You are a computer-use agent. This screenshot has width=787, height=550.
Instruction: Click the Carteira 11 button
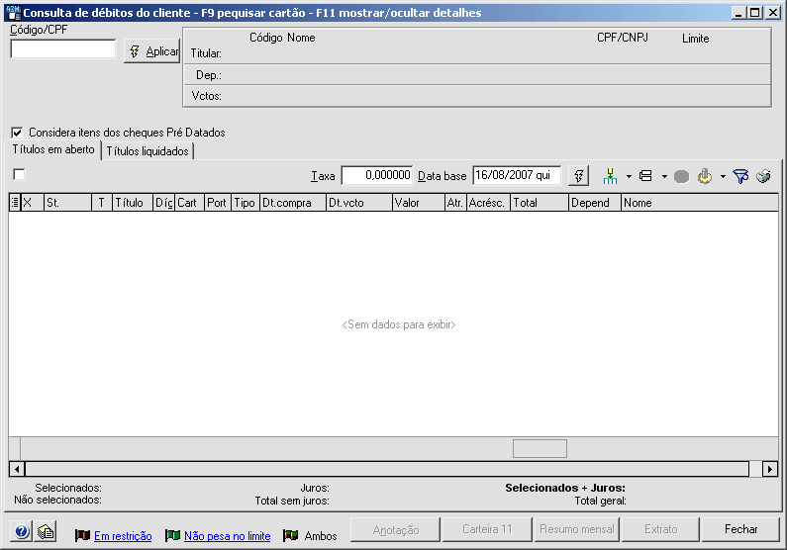coord(487,529)
